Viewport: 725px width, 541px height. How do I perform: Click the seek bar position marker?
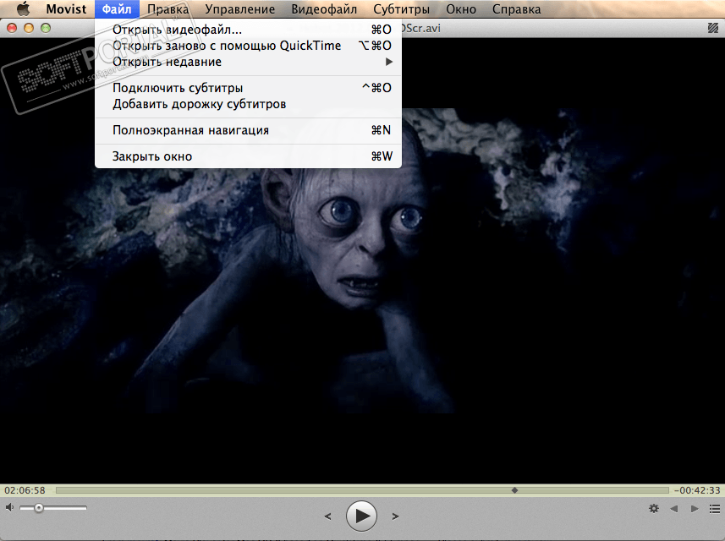pyautogui.click(x=514, y=490)
